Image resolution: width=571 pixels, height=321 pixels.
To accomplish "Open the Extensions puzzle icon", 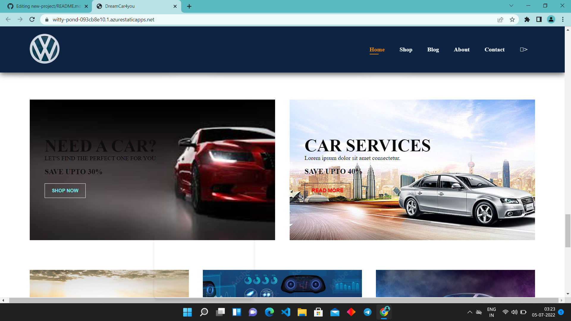I will (x=527, y=20).
